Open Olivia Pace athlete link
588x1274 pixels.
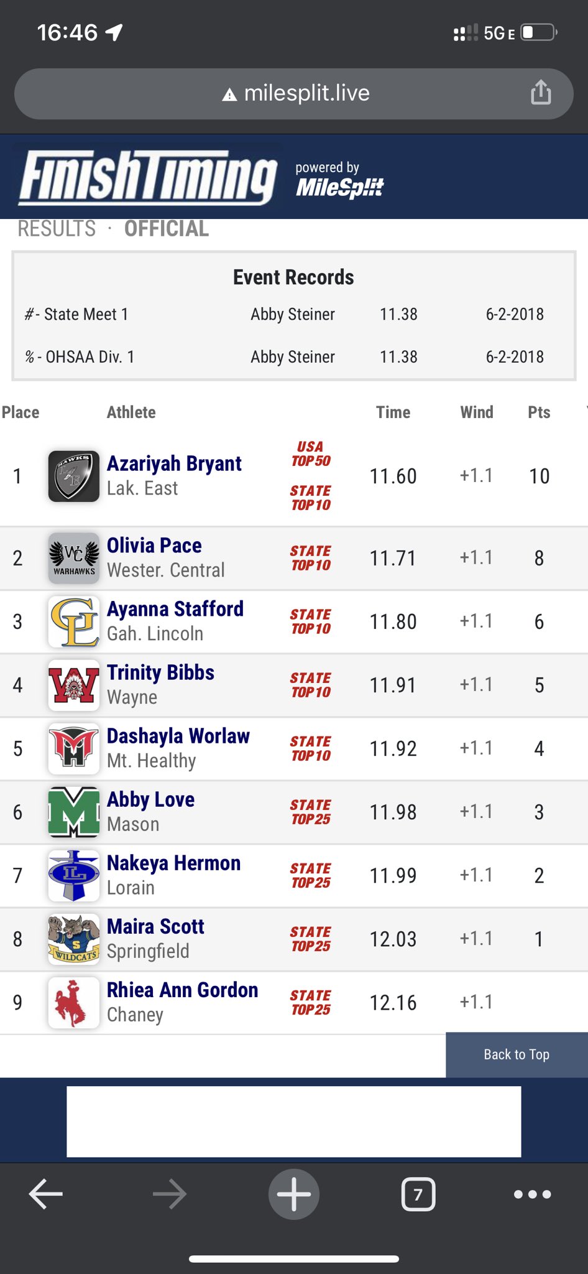[x=154, y=546]
